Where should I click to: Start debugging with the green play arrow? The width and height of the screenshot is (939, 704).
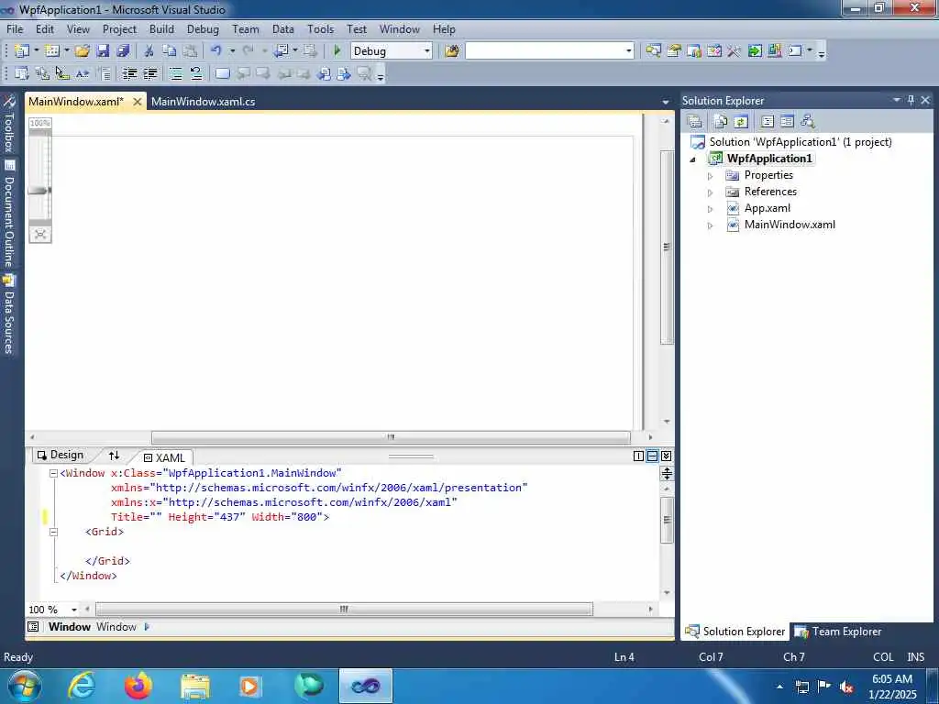click(337, 51)
